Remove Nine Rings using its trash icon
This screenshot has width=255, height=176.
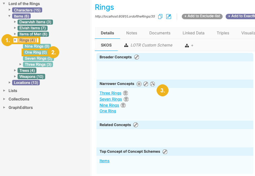[123, 105]
